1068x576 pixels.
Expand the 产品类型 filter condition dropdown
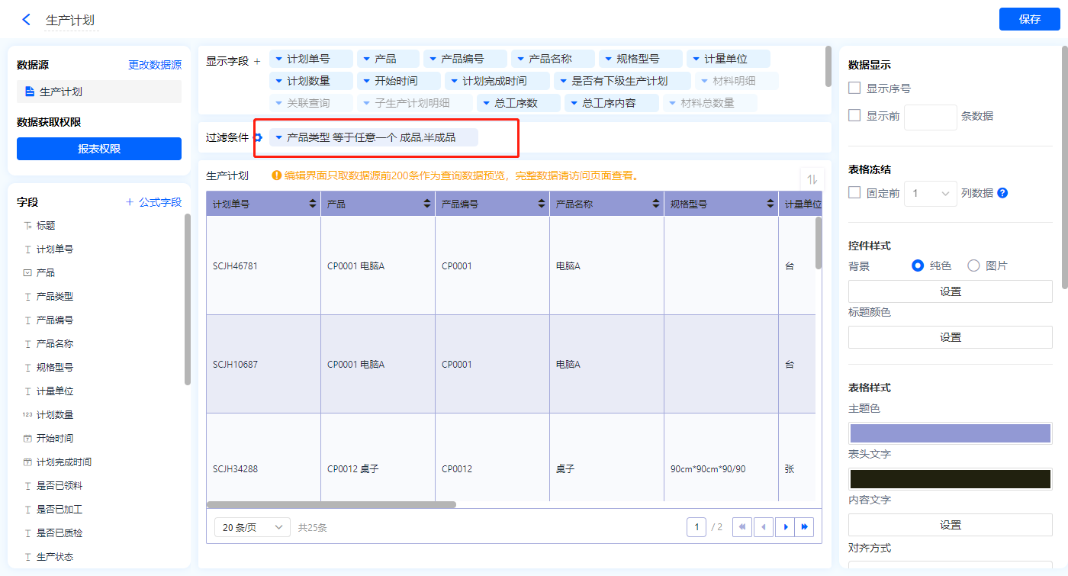tap(279, 137)
